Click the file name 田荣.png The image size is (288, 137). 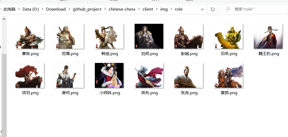click(229, 54)
